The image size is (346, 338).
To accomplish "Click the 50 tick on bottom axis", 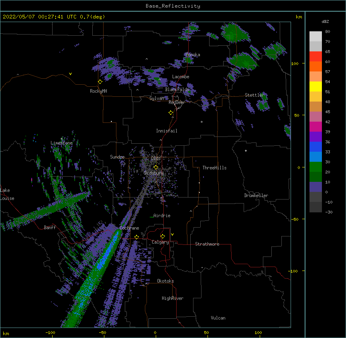I will pos(206,332).
